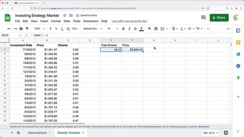Open the font size dropdown
Image resolution: width=244 pixels, height=137 pixels.
point(112,29)
